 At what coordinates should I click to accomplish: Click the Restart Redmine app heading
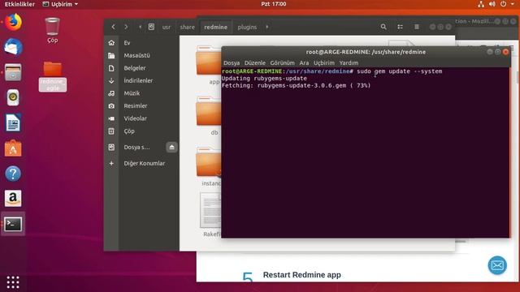[301, 275]
